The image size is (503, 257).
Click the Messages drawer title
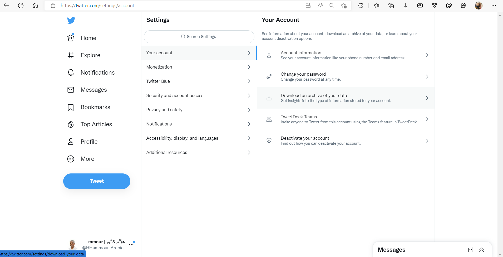[391, 250]
